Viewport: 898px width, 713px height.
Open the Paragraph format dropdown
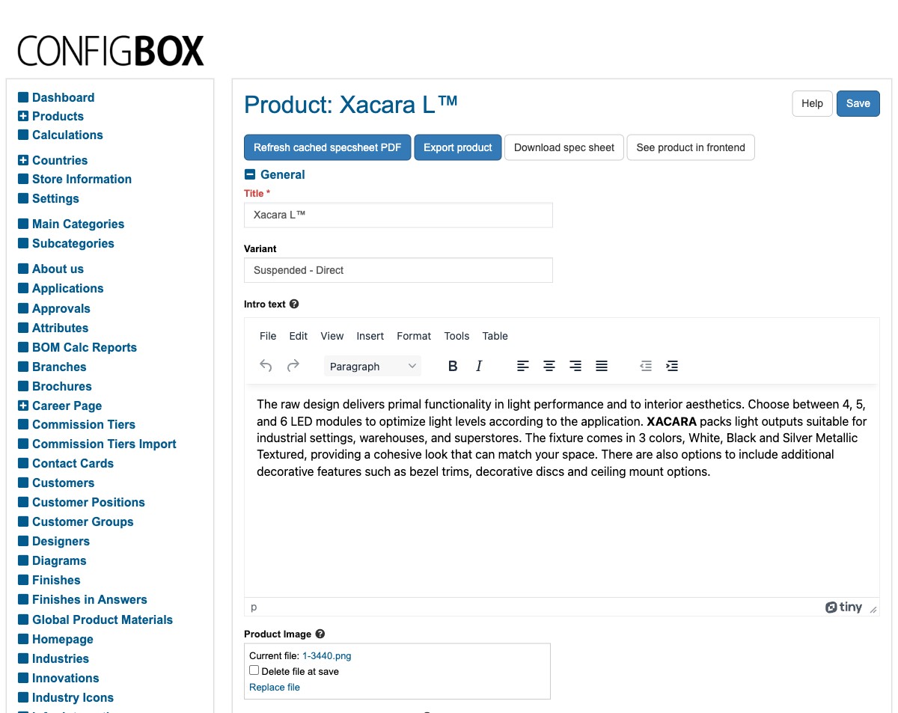(x=373, y=366)
